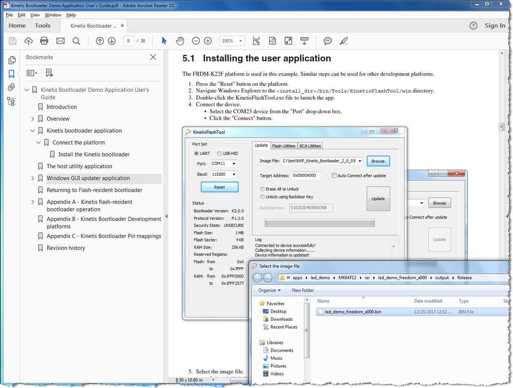Go to previous page arrow
This screenshot has width=513, height=388.
(x=100, y=41)
